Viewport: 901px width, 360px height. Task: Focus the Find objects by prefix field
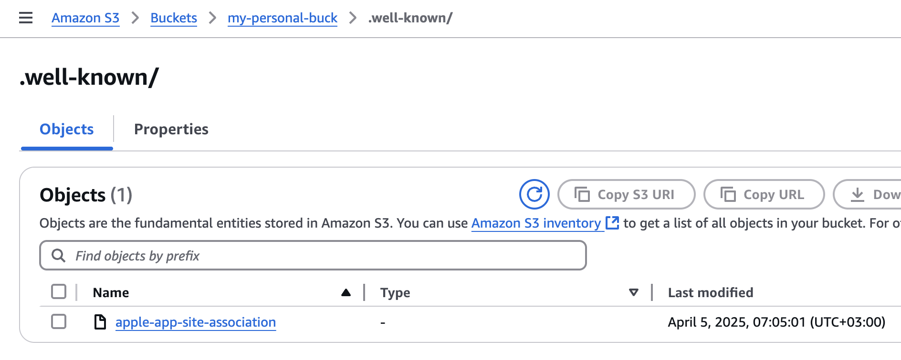[x=313, y=256]
